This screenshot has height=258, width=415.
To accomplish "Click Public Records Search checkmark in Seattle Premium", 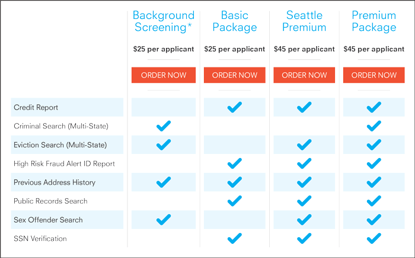I will coord(304,201).
